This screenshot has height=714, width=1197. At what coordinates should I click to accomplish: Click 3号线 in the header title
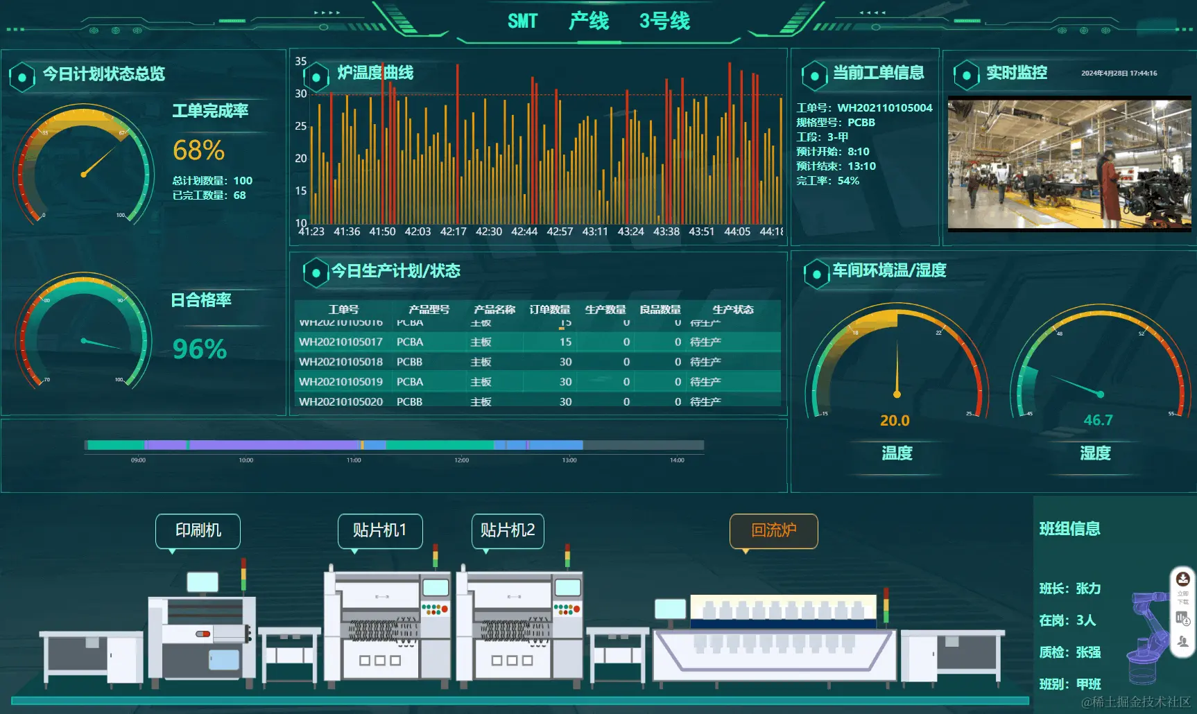coord(664,21)
